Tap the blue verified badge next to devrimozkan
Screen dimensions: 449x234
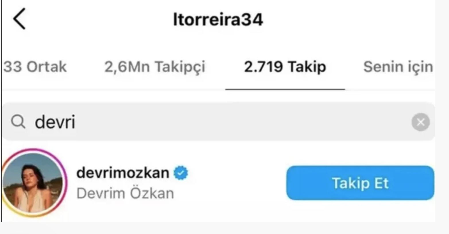(181, 173)
